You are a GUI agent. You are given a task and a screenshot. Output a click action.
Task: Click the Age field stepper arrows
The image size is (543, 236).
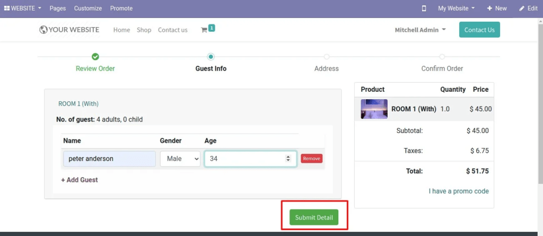click(x=288, y=159)
